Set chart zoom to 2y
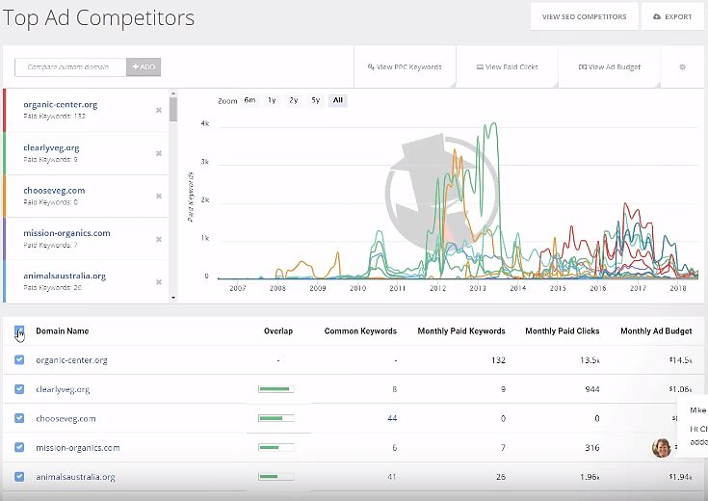The height and width of the screenshot is (501, 708). (294, 100)
